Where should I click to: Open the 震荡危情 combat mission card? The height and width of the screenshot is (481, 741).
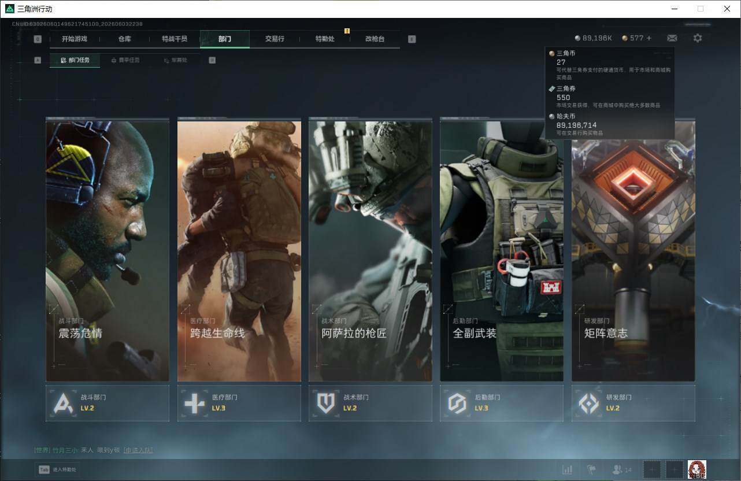(108, 250)
